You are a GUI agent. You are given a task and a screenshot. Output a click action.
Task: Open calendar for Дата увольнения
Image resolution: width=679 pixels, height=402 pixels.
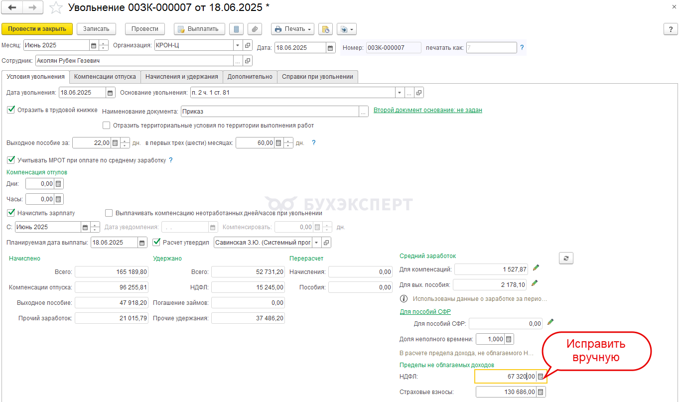click(111, 93)
